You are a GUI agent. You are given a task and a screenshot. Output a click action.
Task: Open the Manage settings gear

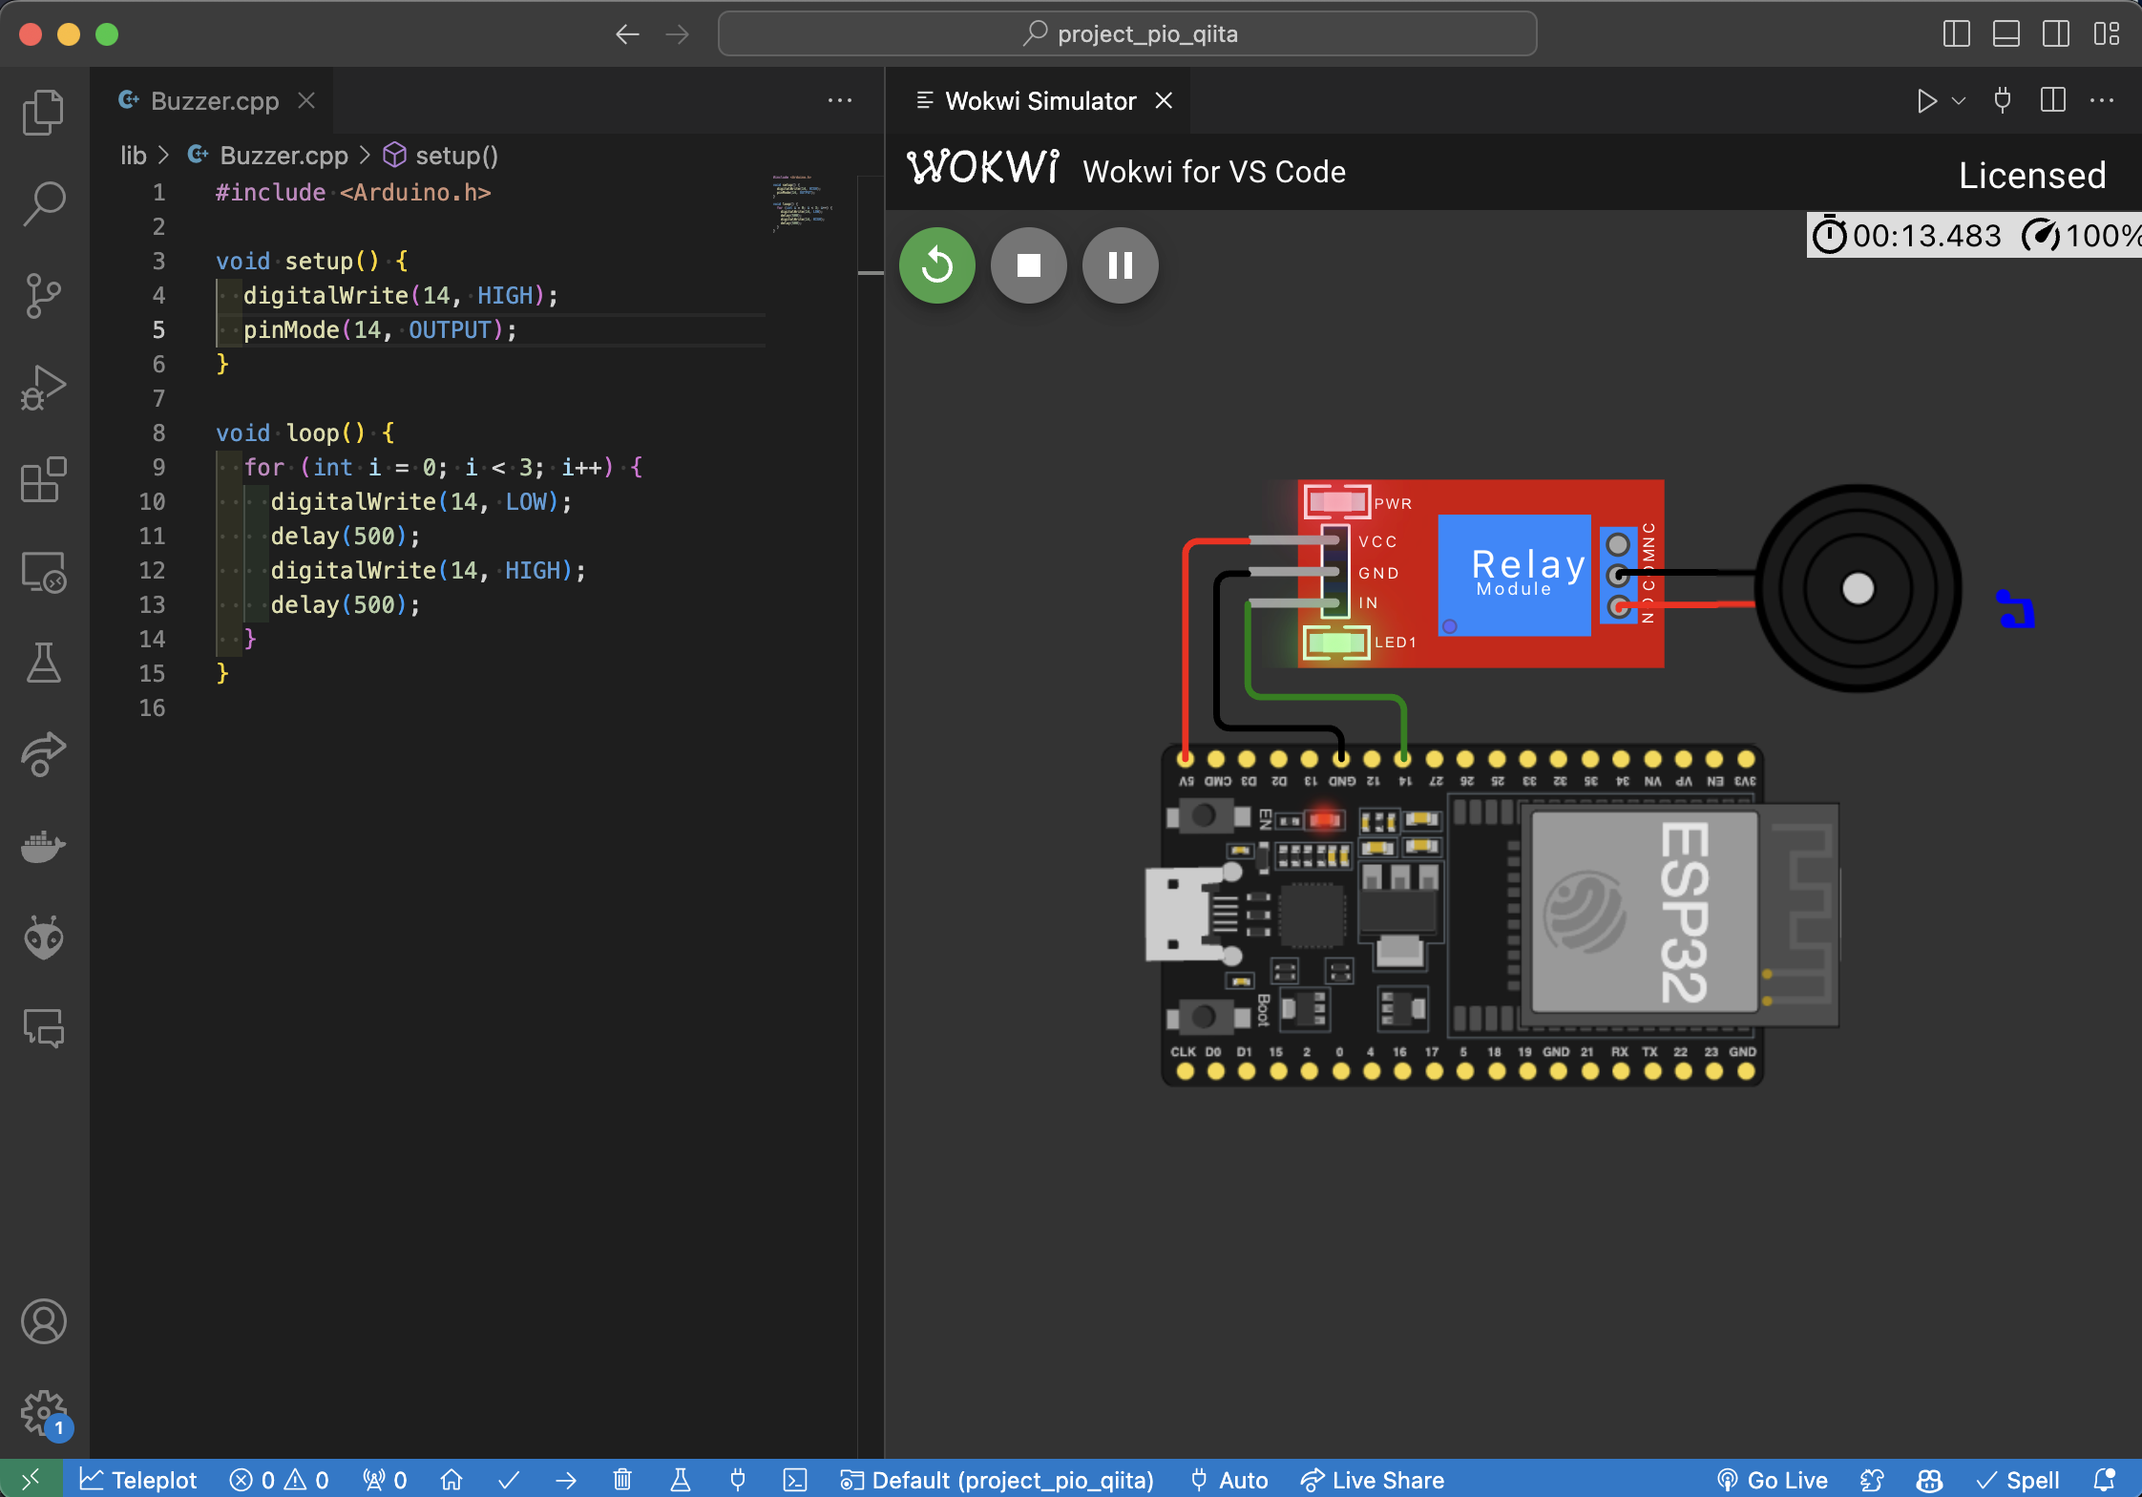point(44,1413)
